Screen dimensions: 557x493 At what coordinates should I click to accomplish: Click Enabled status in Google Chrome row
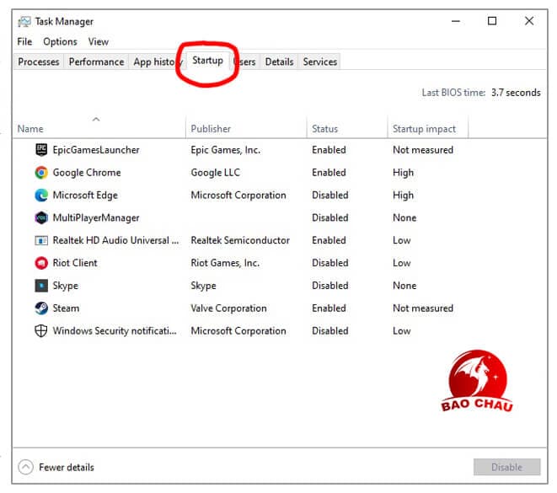[329, 173]
